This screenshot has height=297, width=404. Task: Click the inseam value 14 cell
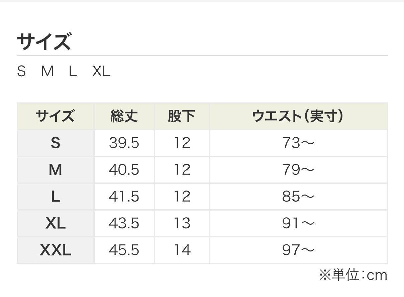182,250
